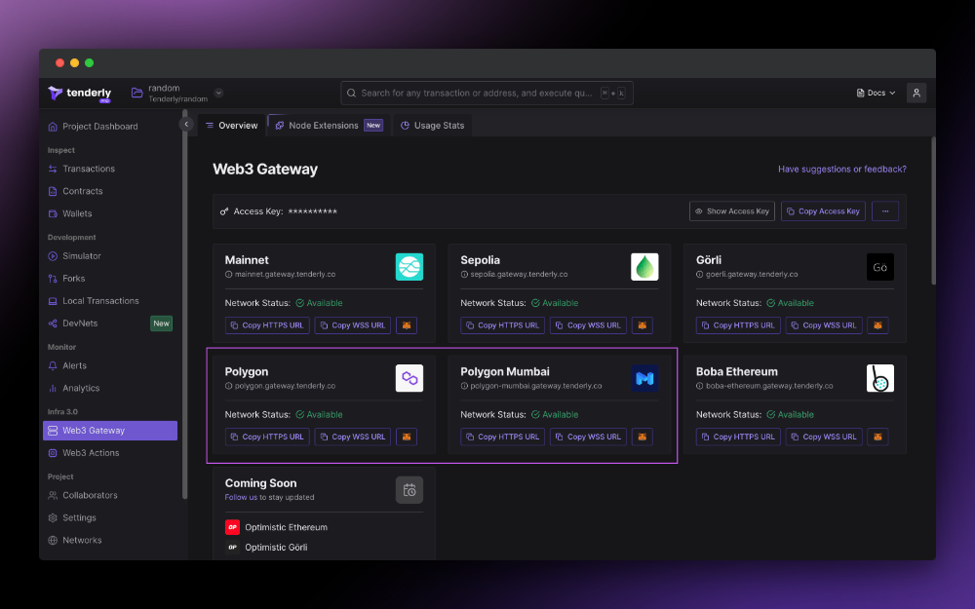The height and width of the screenshot is (609, 975).
Task: Click the calendar icon beside Coming Soon
Action: (x=409, y=490)
